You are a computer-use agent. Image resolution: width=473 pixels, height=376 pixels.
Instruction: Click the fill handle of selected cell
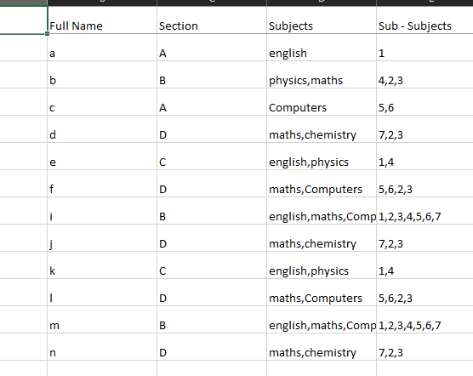(47, 33)
